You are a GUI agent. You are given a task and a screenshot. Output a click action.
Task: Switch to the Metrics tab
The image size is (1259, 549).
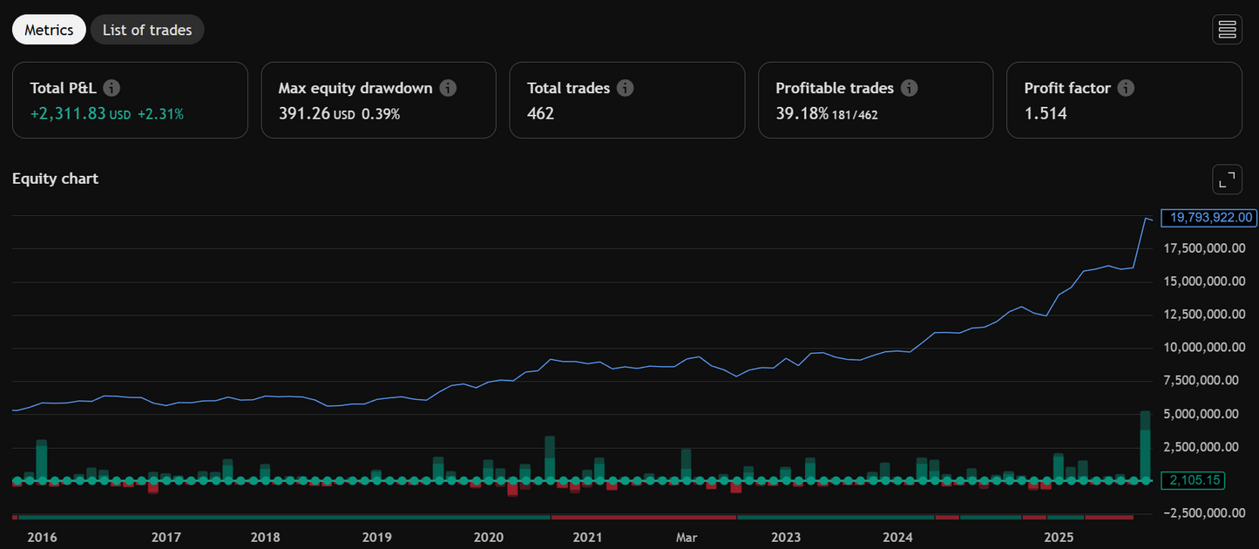(x=49, y=30)
